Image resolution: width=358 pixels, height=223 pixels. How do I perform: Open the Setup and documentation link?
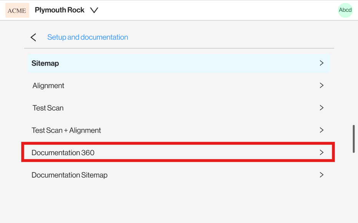[88, 37]
